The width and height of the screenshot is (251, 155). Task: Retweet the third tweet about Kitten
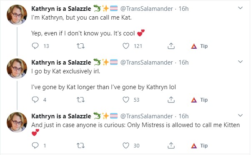coord(80,145)
